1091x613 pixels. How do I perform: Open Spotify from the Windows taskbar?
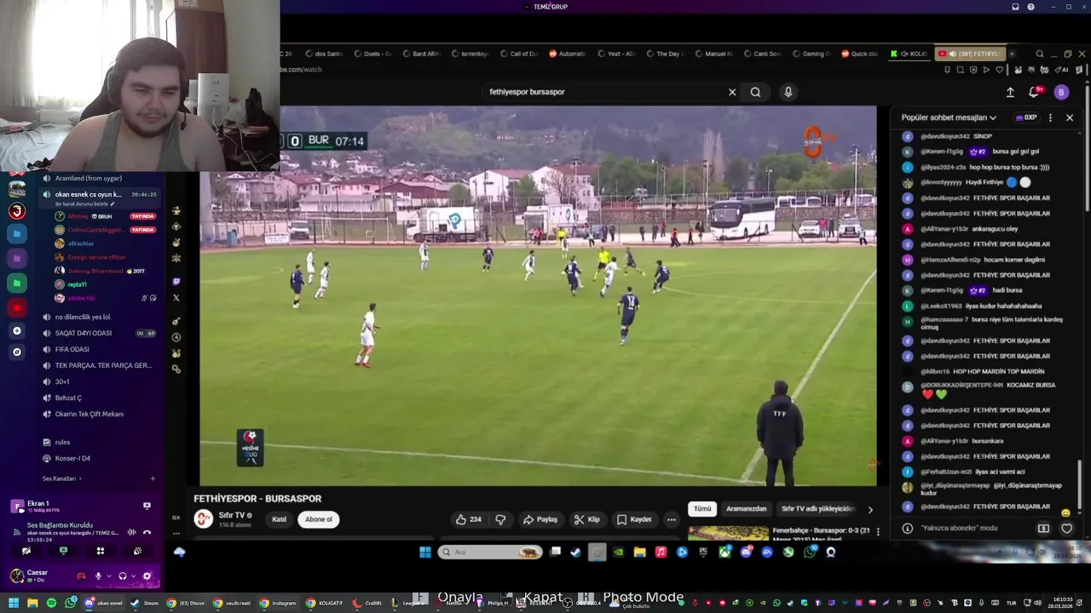tap(51, 603)
